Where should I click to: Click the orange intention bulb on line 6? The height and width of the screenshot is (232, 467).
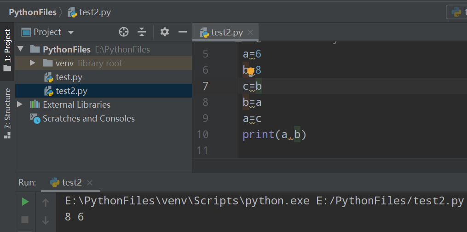coord(251,71)
